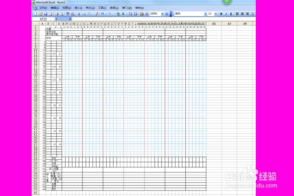
Task: Open the 工具(T) Tools menu
Action: (102, 8)
